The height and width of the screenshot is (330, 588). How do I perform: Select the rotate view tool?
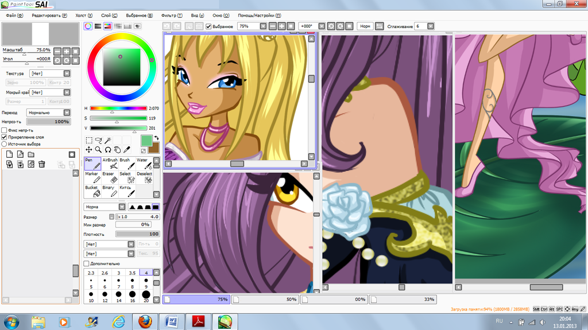[107, 150]
